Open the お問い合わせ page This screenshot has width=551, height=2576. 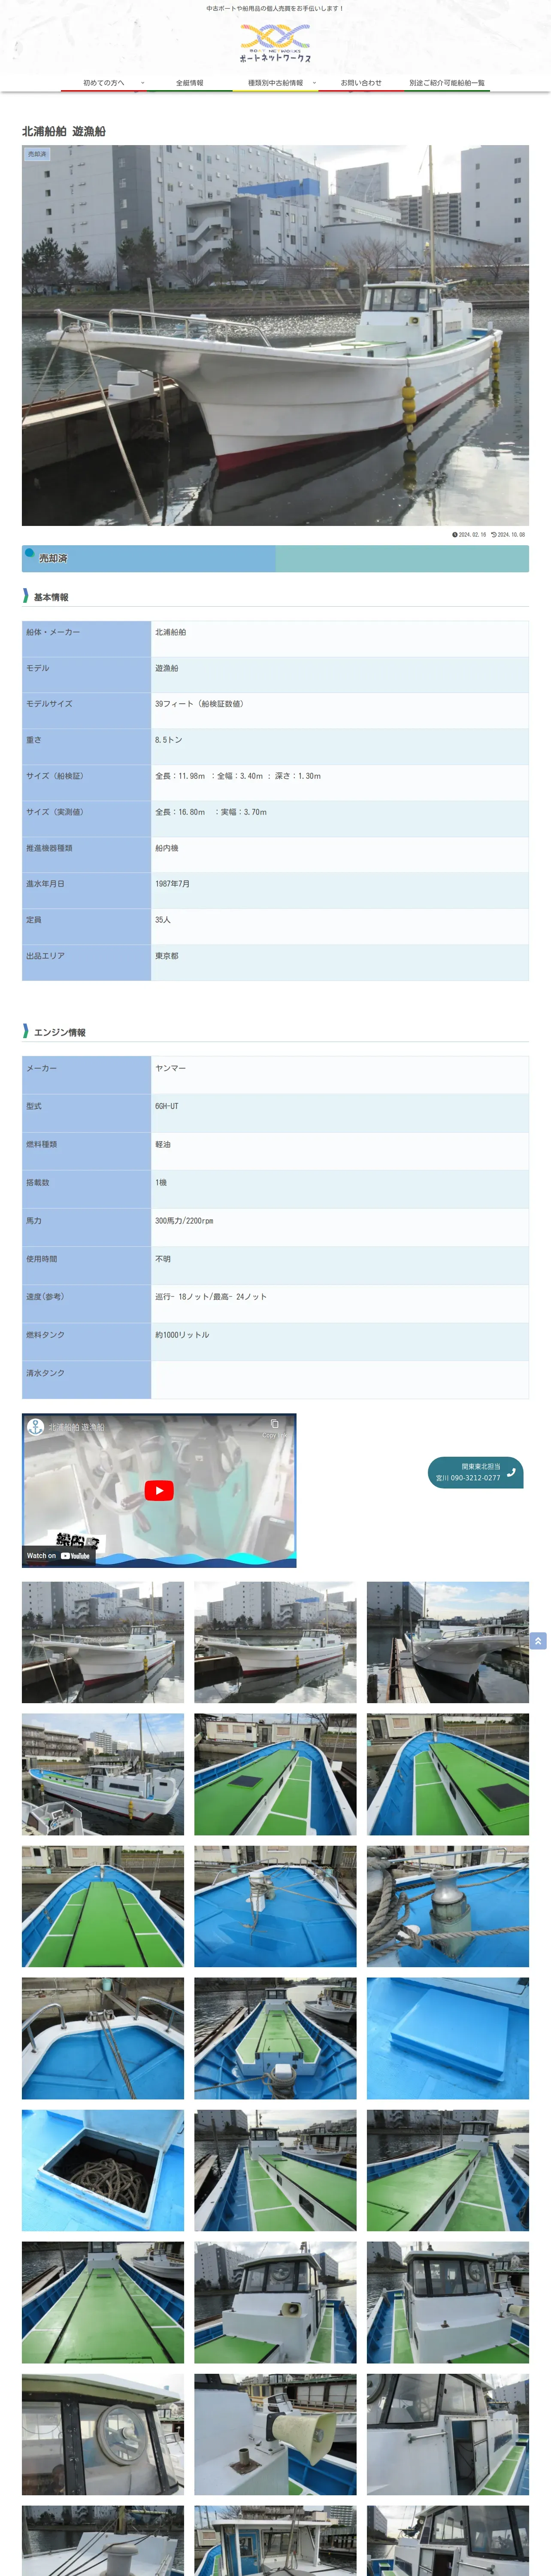click(x=361, y=83)
